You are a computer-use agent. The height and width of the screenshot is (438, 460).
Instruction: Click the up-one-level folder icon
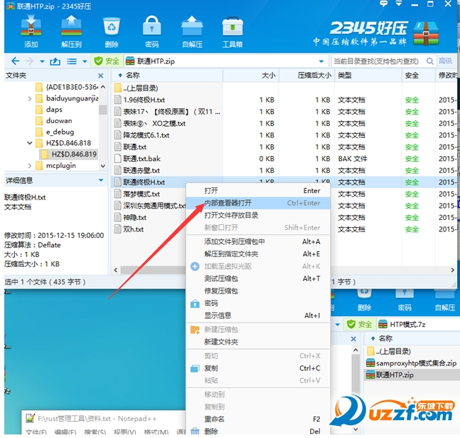(55, 61)
